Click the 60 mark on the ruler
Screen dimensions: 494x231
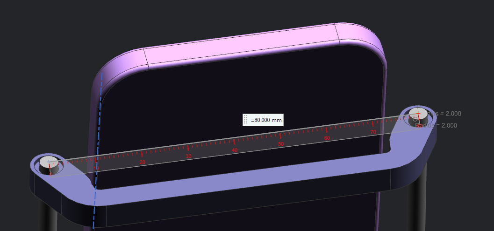pyautogui.click(x=327, y=138)
